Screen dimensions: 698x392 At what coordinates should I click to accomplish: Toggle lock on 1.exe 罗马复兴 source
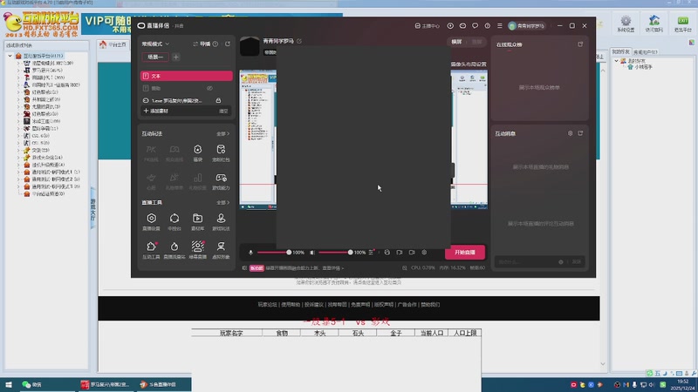(218, 100)
